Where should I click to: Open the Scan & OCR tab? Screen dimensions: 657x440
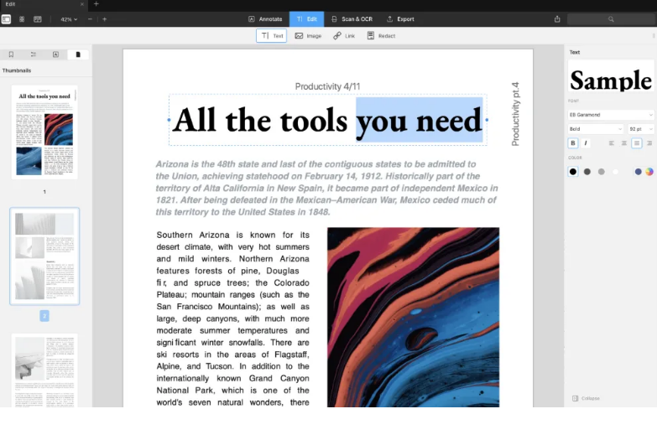point(351,19)
